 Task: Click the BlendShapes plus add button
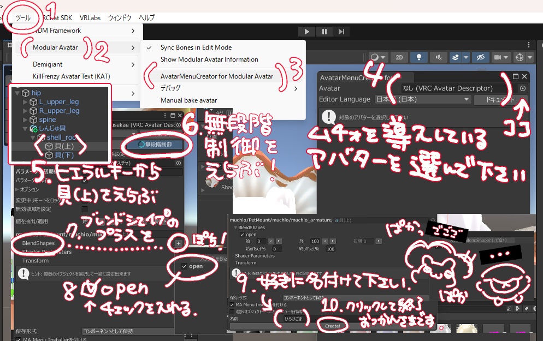(178, 243)
